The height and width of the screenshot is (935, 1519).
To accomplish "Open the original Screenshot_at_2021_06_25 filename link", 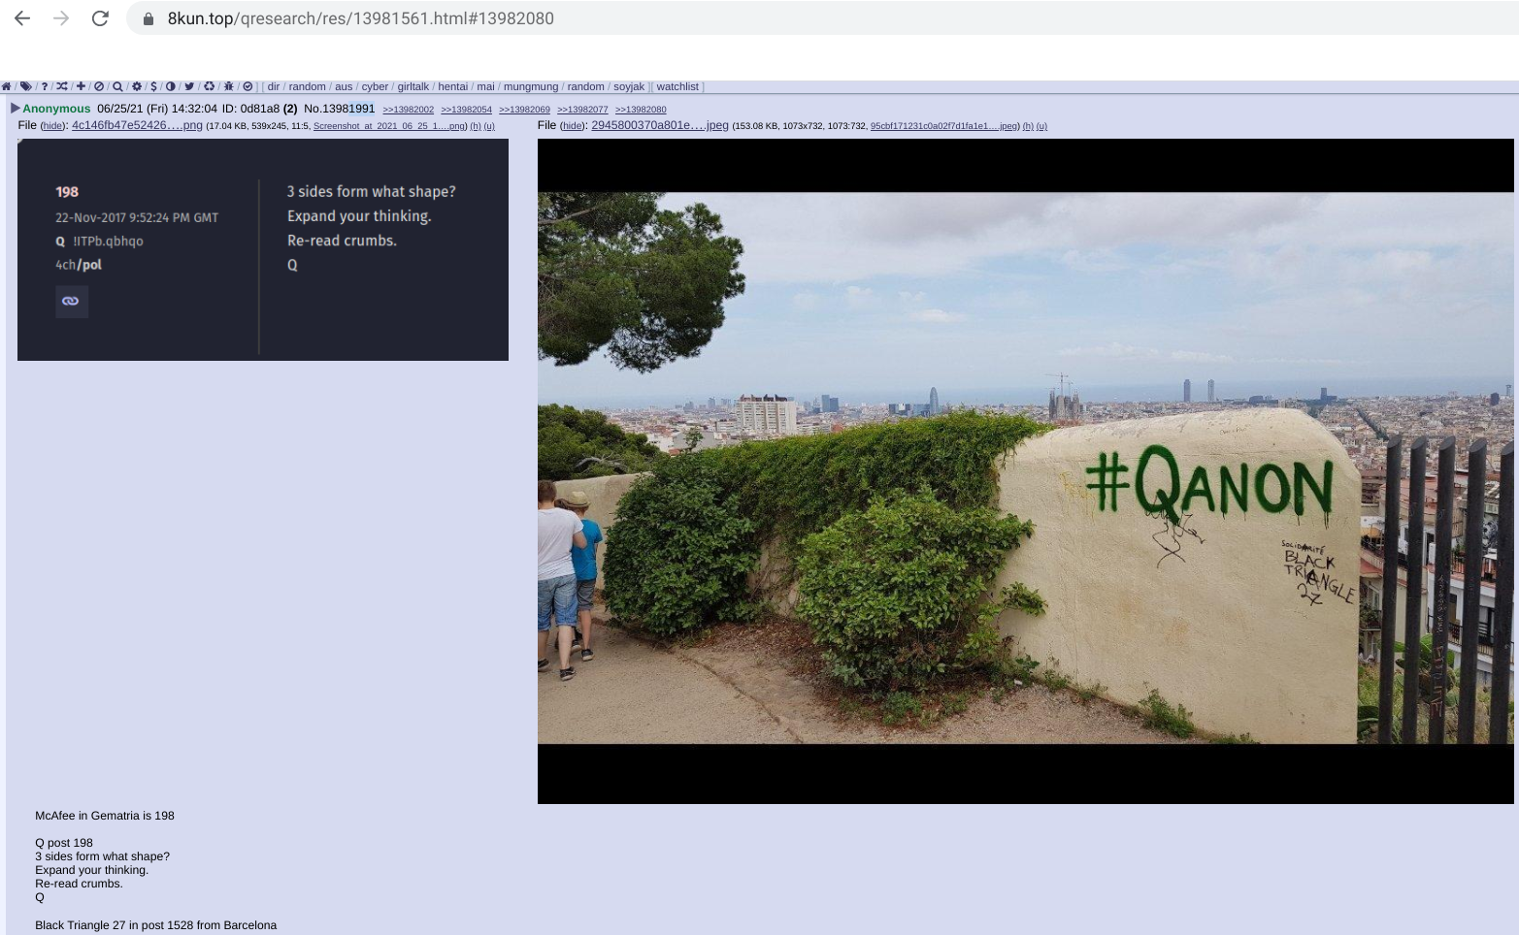I will tap(390, 126).
